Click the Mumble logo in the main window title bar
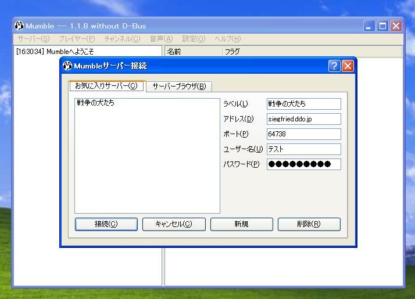Image resolution: width=415 pixels, height=299 pixels. 19,26
